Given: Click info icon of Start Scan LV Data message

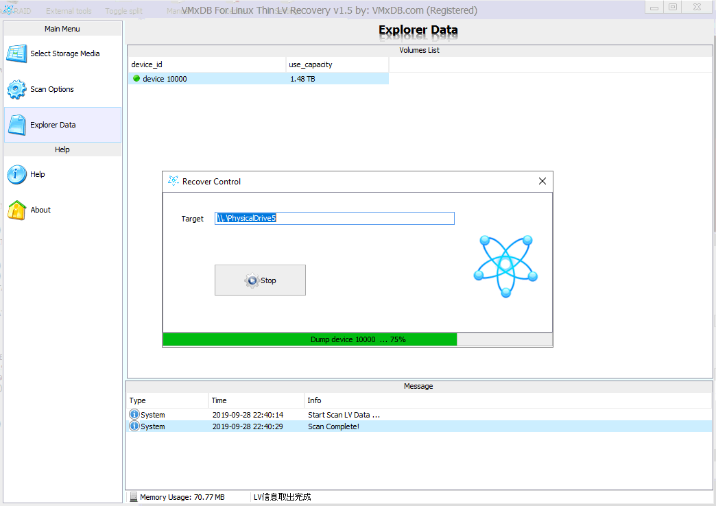Looking at the screenshot, I should (x=134, y=414).
